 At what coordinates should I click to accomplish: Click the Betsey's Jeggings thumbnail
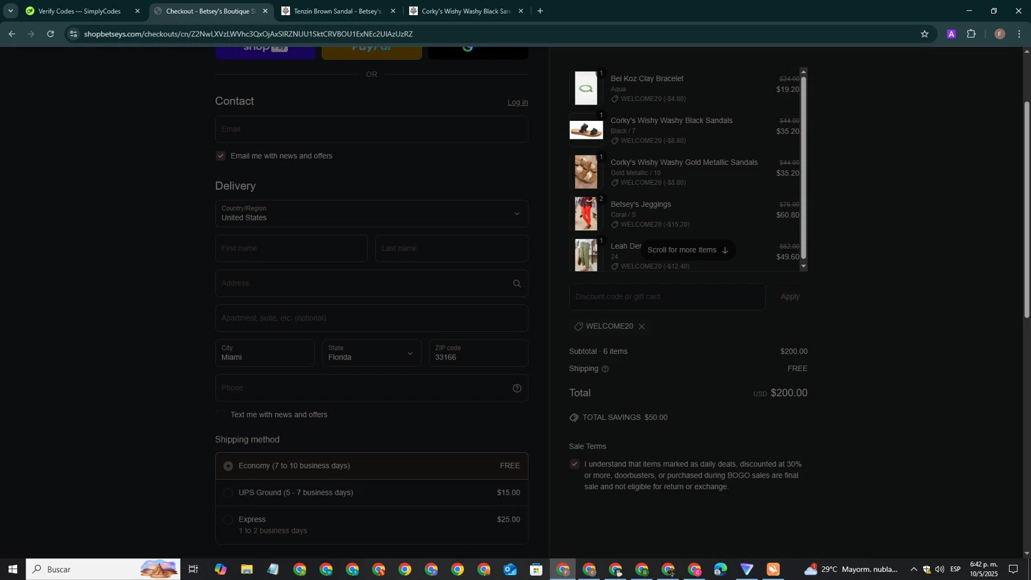point(586,214)
